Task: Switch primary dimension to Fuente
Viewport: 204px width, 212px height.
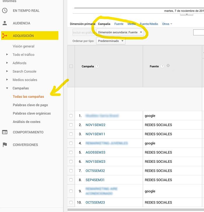Action: pos(119,24)
